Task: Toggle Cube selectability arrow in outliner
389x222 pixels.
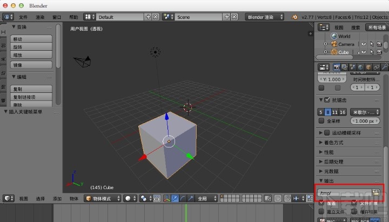Action: (x=372, y=52)
